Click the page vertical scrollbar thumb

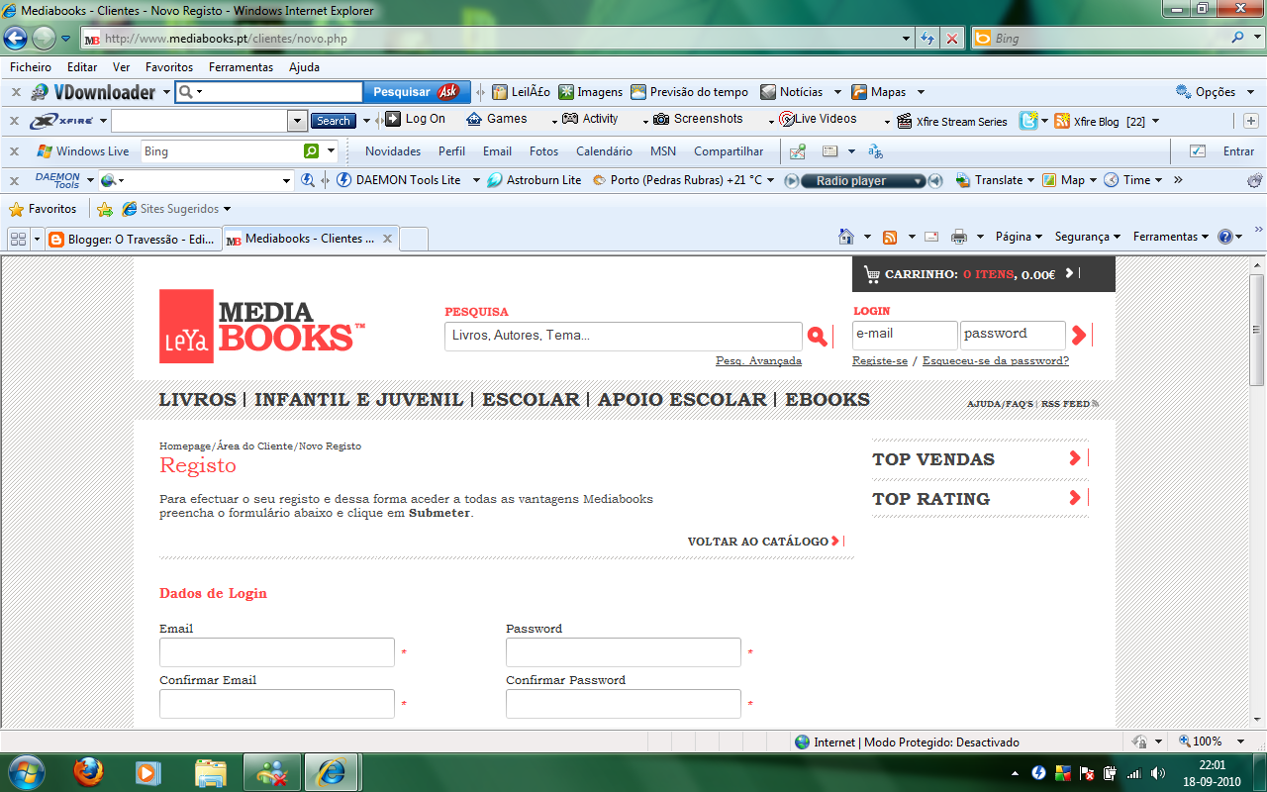click(x=1257, y=330)
